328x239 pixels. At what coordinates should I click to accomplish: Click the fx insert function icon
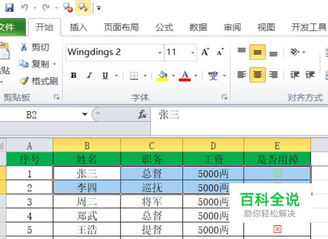pos(142,115)
